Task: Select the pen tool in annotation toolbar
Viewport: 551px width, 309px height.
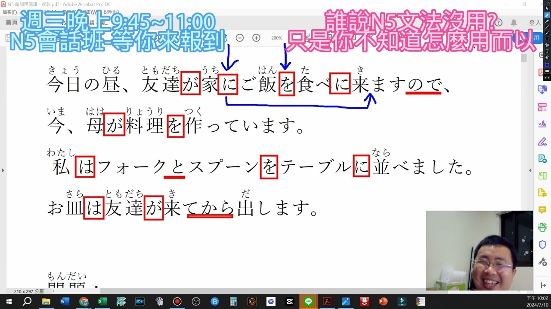Action: click(547, 15)
